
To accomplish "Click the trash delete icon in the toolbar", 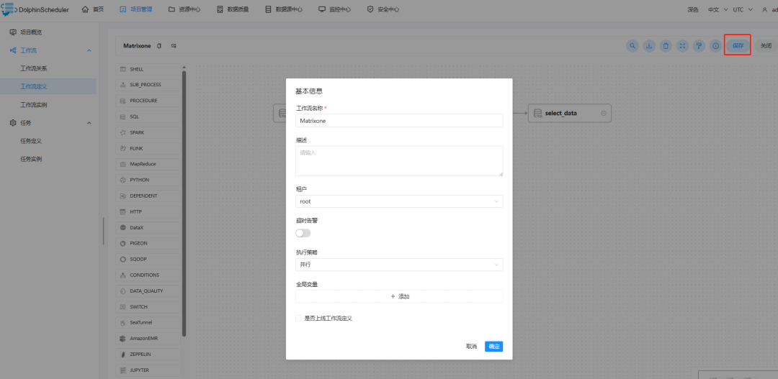I will coord(666,45).
